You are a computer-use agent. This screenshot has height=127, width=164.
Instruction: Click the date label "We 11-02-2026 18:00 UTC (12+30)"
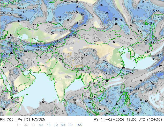tap(128, 119)
